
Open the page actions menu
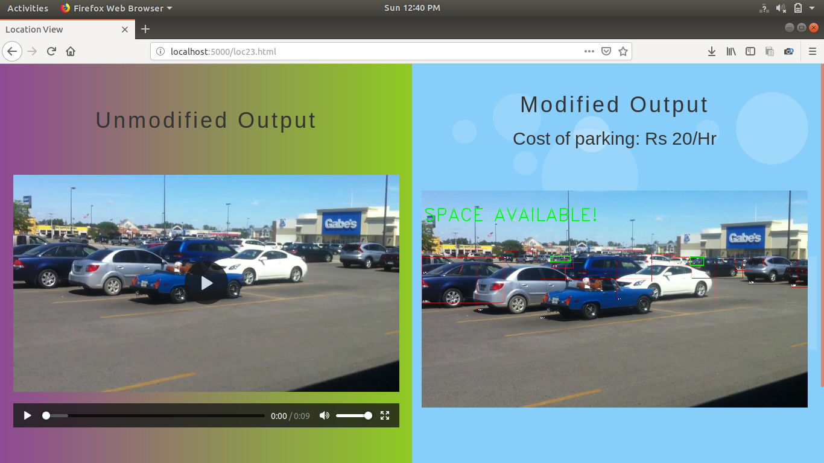[x=589, y=51]
